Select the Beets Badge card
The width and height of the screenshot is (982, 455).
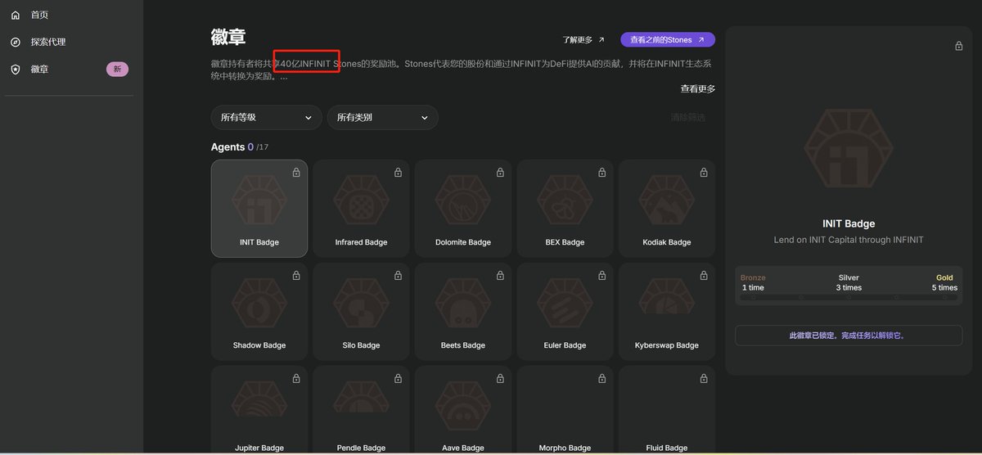pos(463,312)
